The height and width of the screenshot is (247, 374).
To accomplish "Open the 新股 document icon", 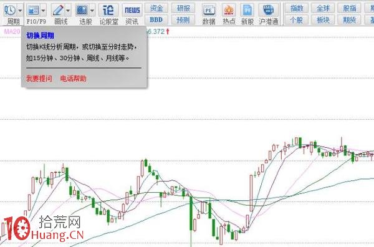I will (x=247, y=10).
